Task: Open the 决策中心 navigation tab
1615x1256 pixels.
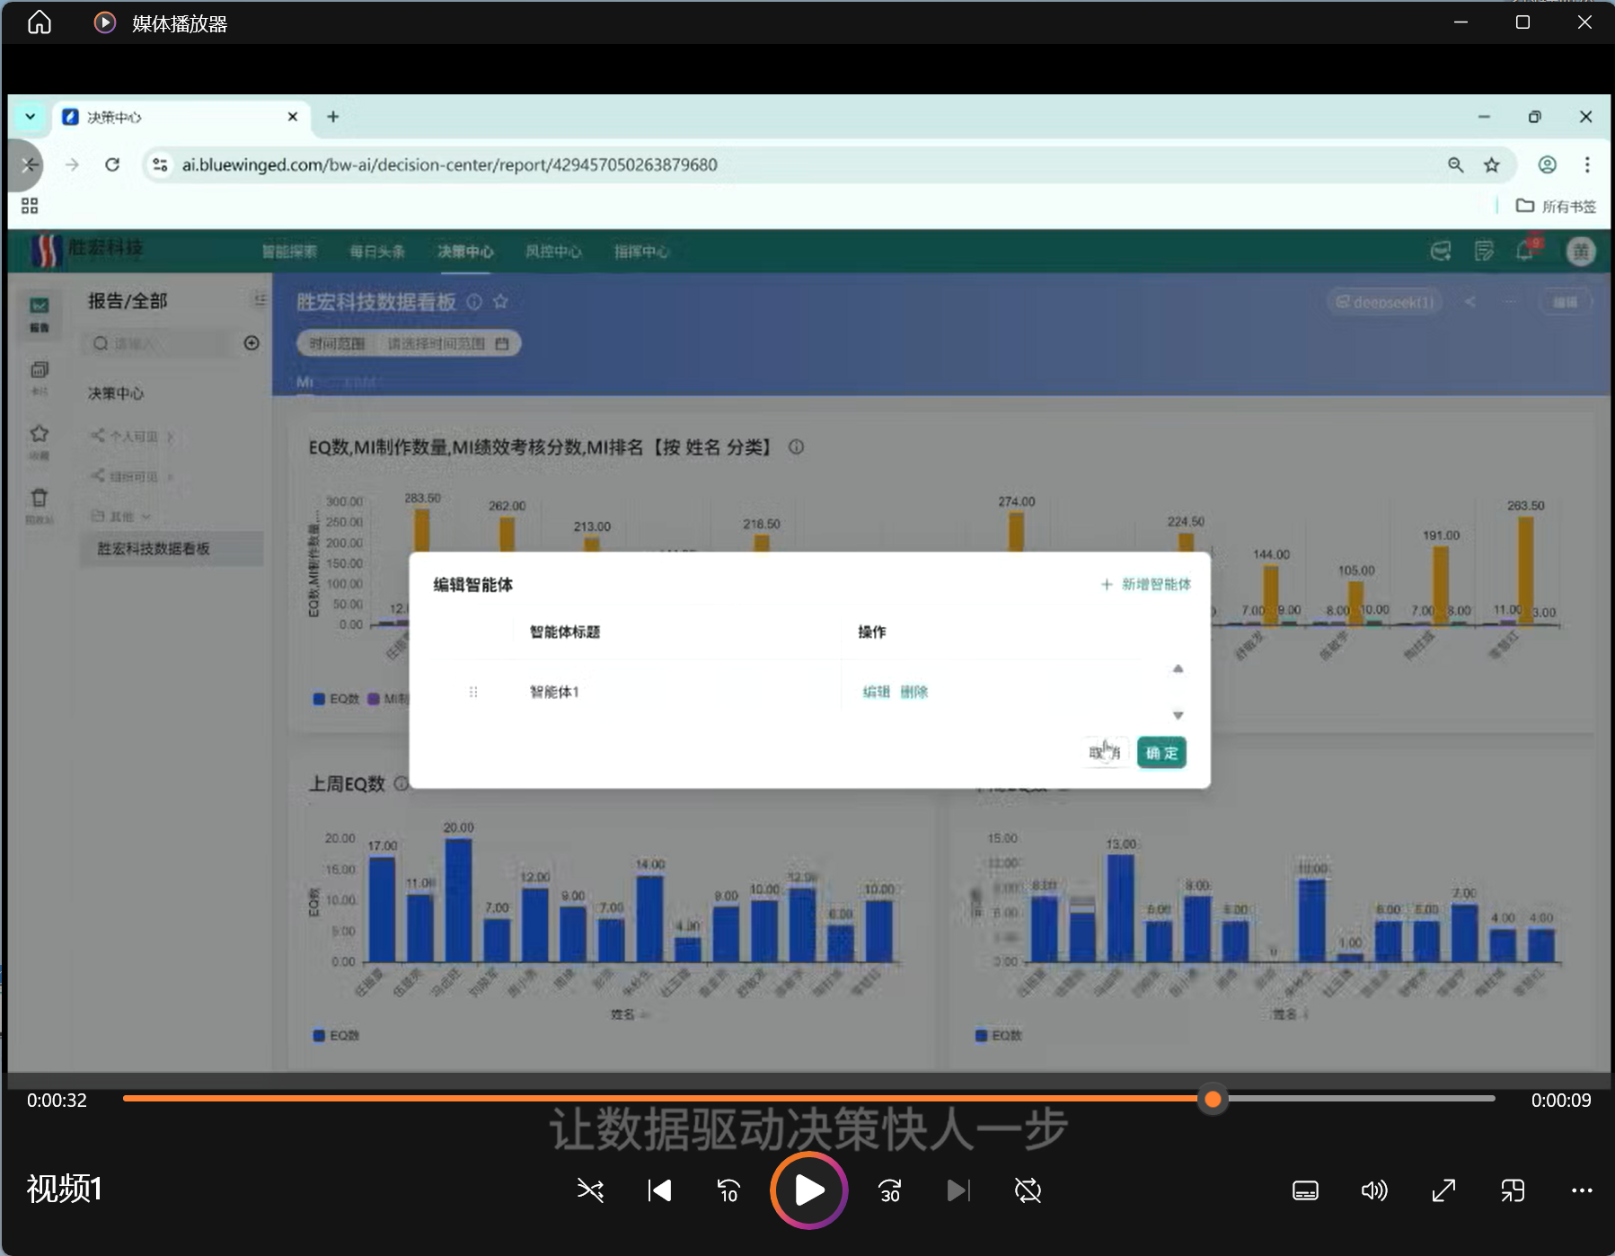Action: pyautogui.click(x=465, y=252)
